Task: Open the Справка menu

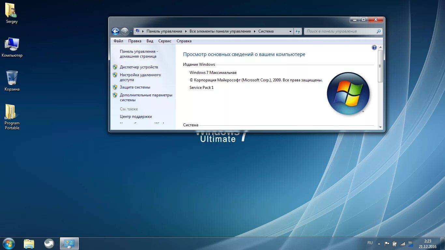Action: [184, 41]
